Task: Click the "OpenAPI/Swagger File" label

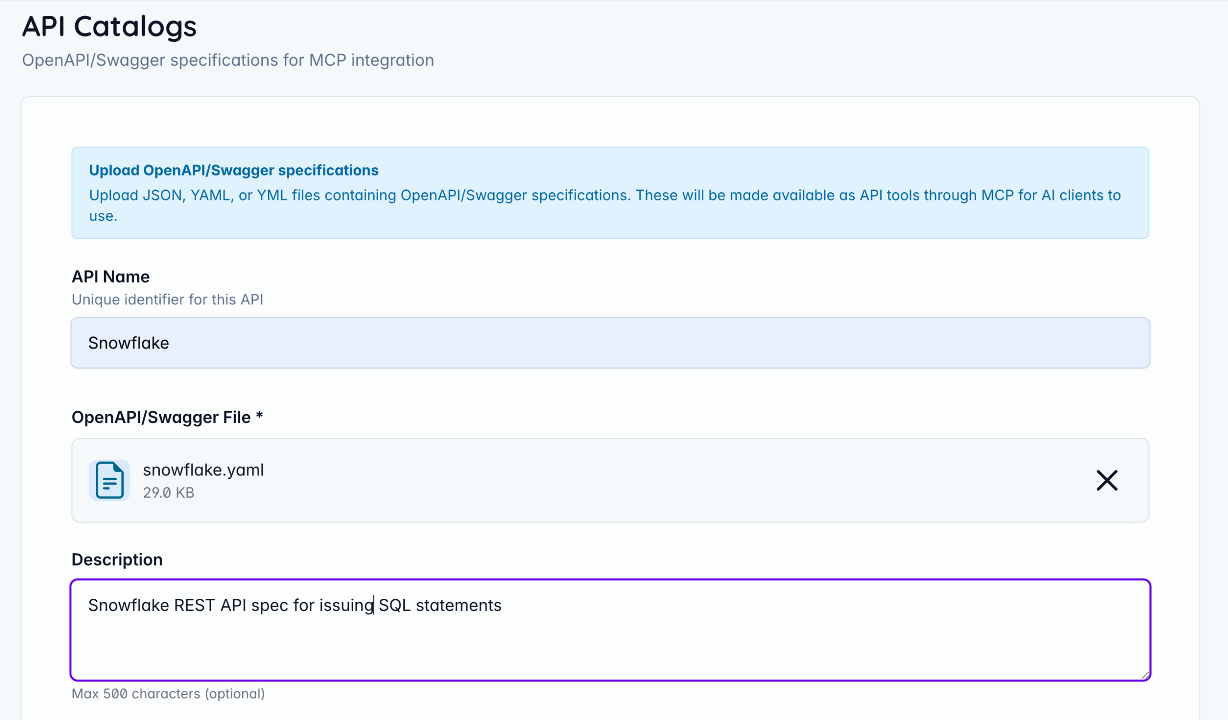Action: point(161,418)
